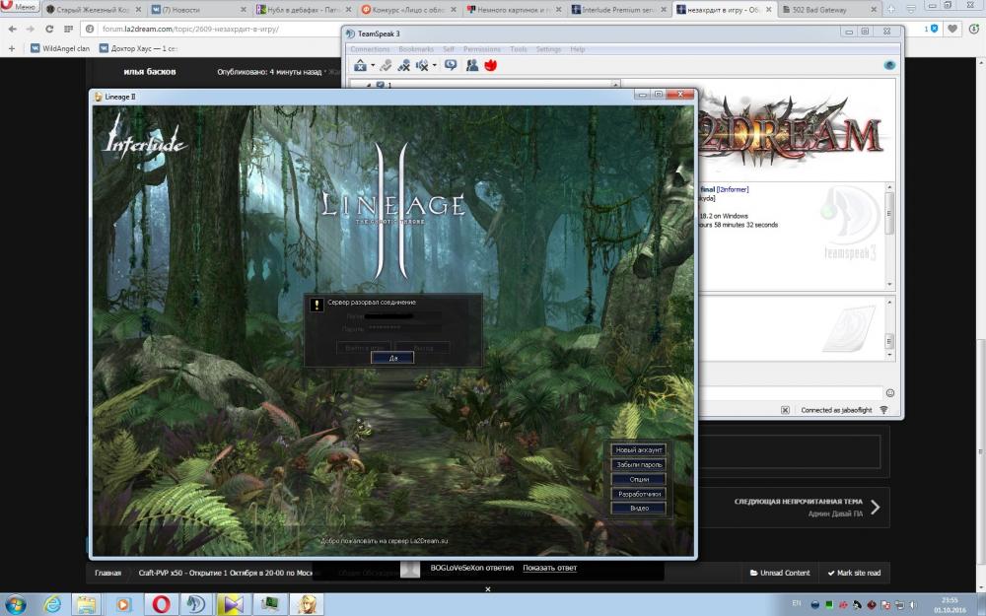986x616 pixels.
Task: Open the Windows Start menu orb
Action: (16, 603)
